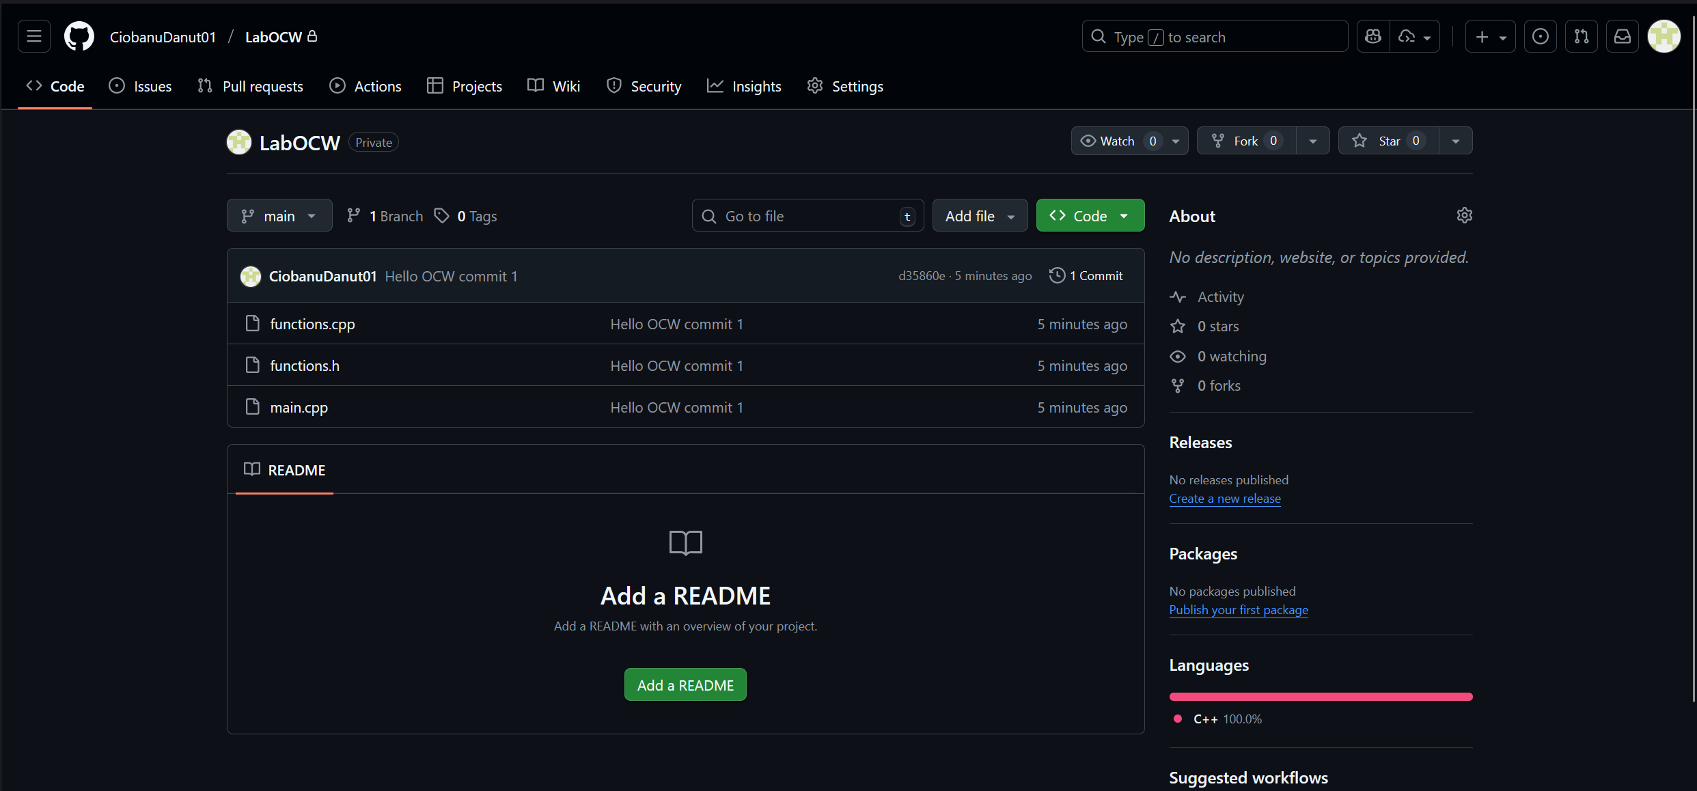The width and height of the screenshot is (1697, 791).
Task: Open the notifications inbox icon
Action: coord(1622,36)
